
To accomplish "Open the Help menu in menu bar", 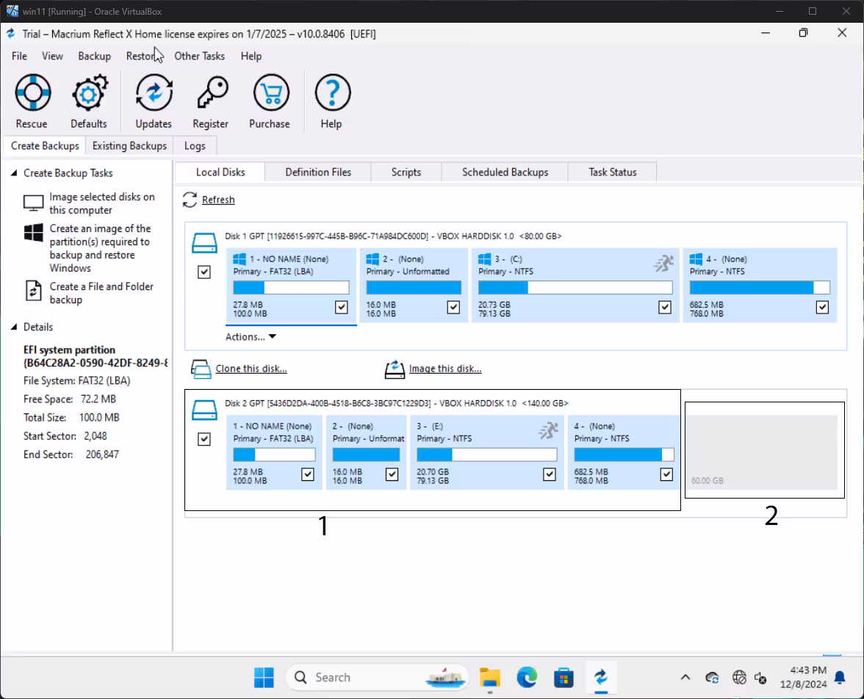I will coord(251,57).
